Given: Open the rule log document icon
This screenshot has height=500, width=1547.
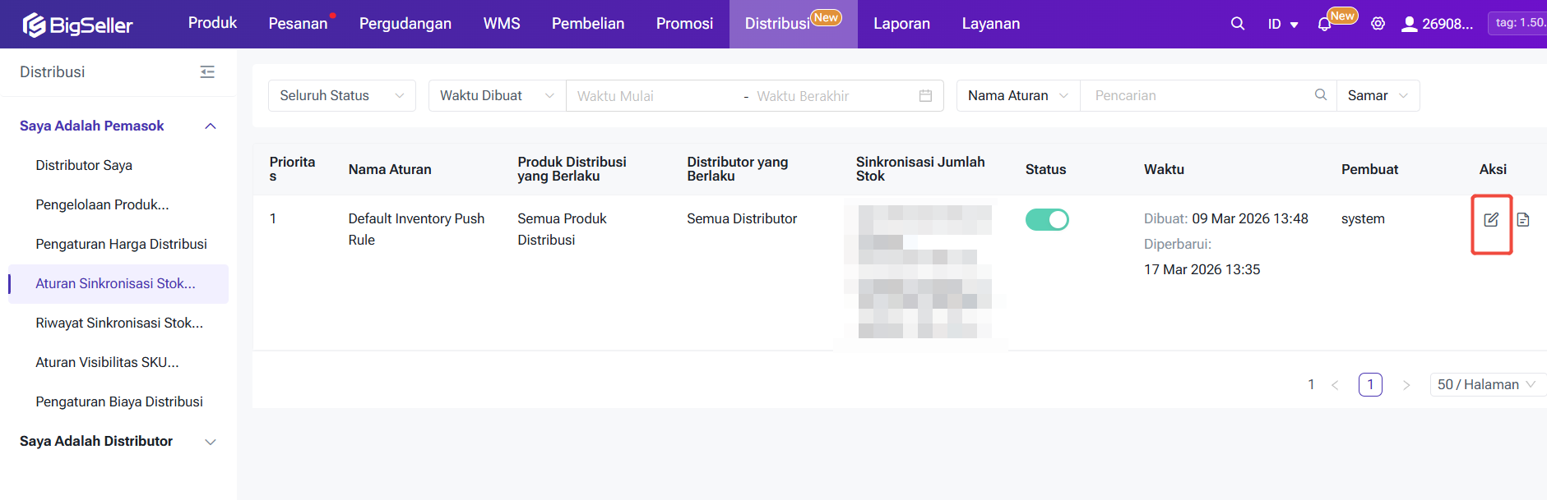Looking at the screenshot, I should coord(1523,220).
